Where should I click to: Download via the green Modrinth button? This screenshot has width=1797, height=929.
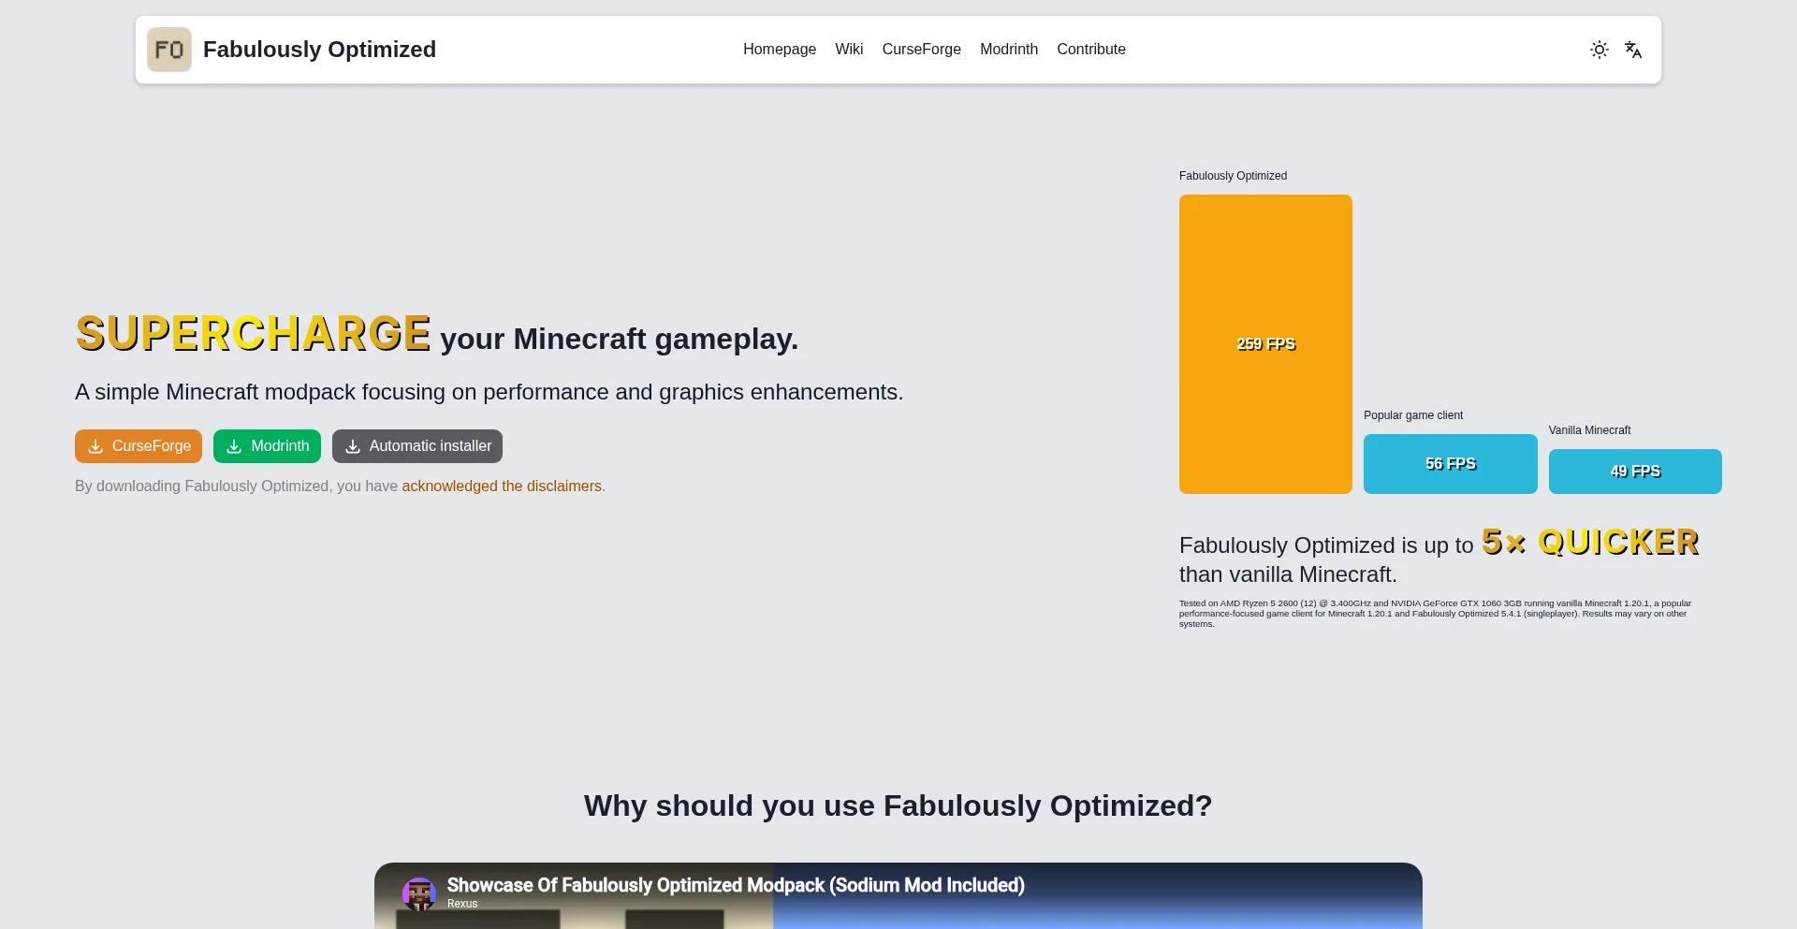pos(267,446)
